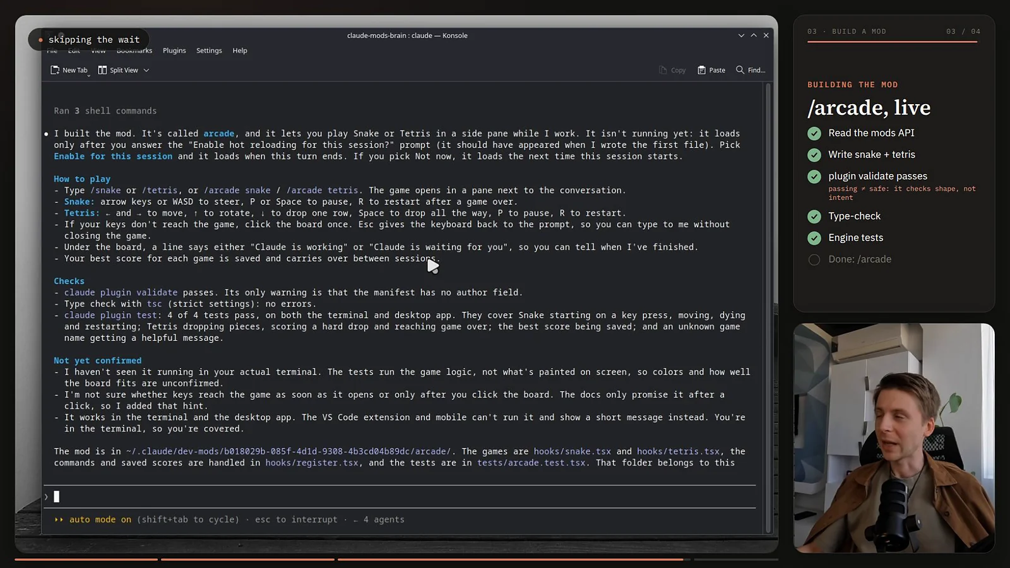Click the 'How to play' heading

click(x=82, y=179)
